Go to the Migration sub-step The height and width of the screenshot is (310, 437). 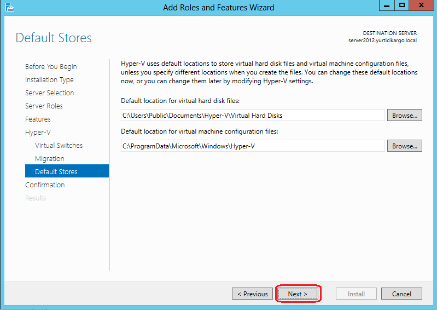[x=50, y=159]
